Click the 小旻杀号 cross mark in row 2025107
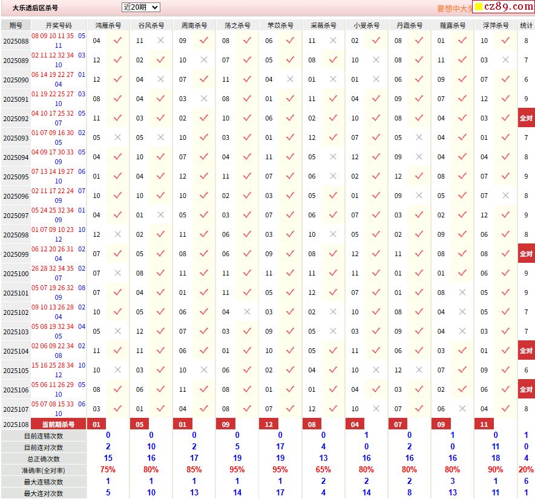 [376, 409]
